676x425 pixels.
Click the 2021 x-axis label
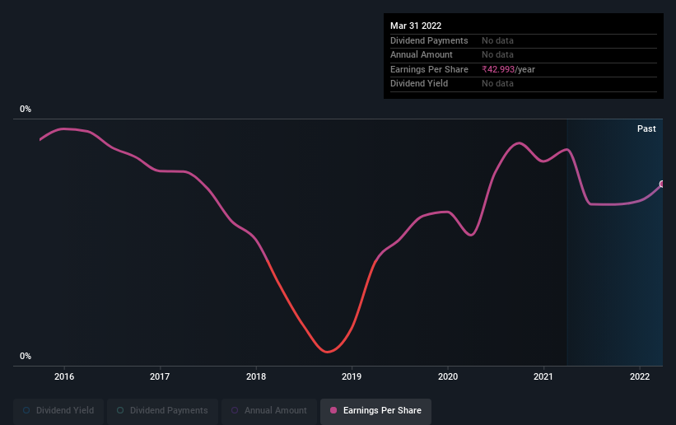click(x=543, y=376)
